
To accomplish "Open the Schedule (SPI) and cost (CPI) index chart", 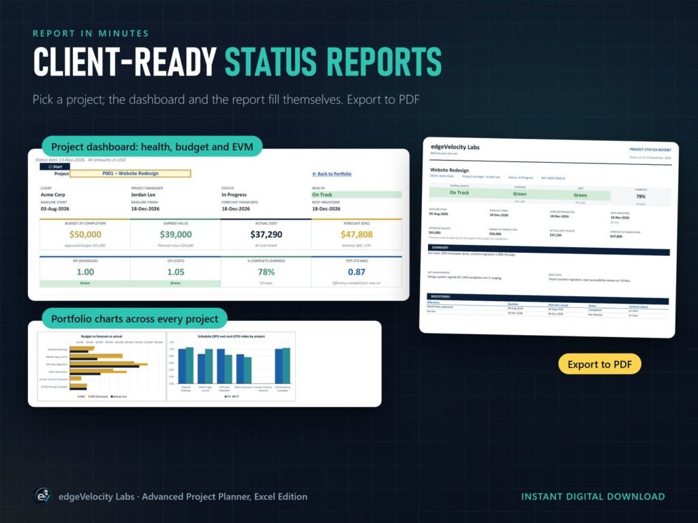I will 231,366.
